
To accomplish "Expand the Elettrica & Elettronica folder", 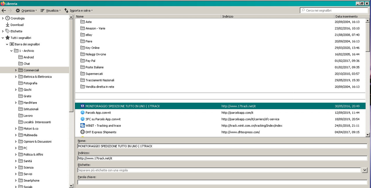I will [x=16, y=77].
